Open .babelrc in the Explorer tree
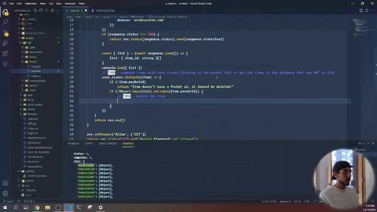This screenshot has height=212, width=377. 31,190
